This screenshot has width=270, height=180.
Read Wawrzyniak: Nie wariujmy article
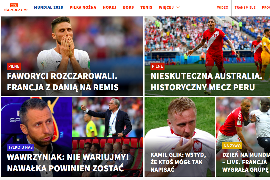pos(68,163)
